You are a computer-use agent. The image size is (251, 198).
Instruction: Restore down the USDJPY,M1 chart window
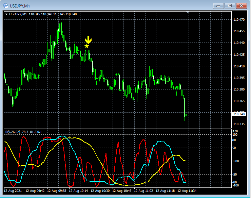[230, 6]
